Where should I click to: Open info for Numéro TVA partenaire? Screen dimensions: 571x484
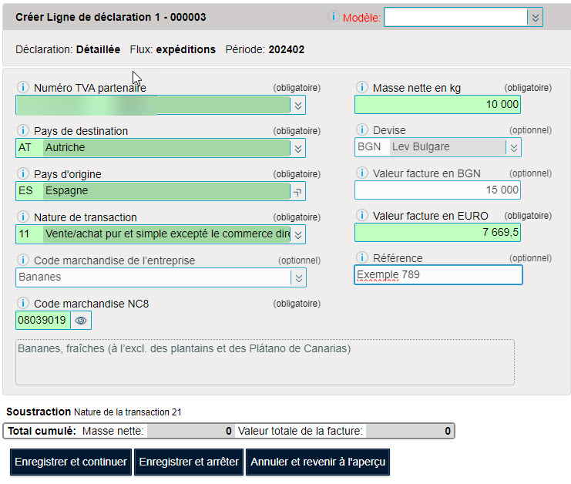[x=23, y=87]
